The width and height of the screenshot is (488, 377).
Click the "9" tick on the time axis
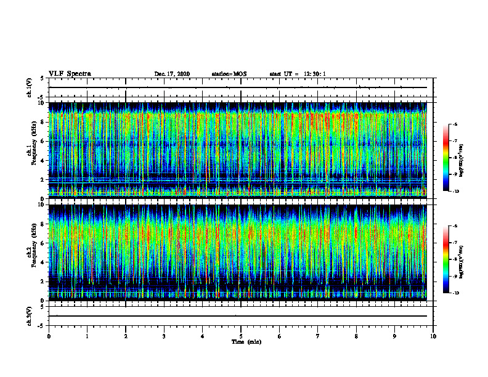[x=394, y=336]
